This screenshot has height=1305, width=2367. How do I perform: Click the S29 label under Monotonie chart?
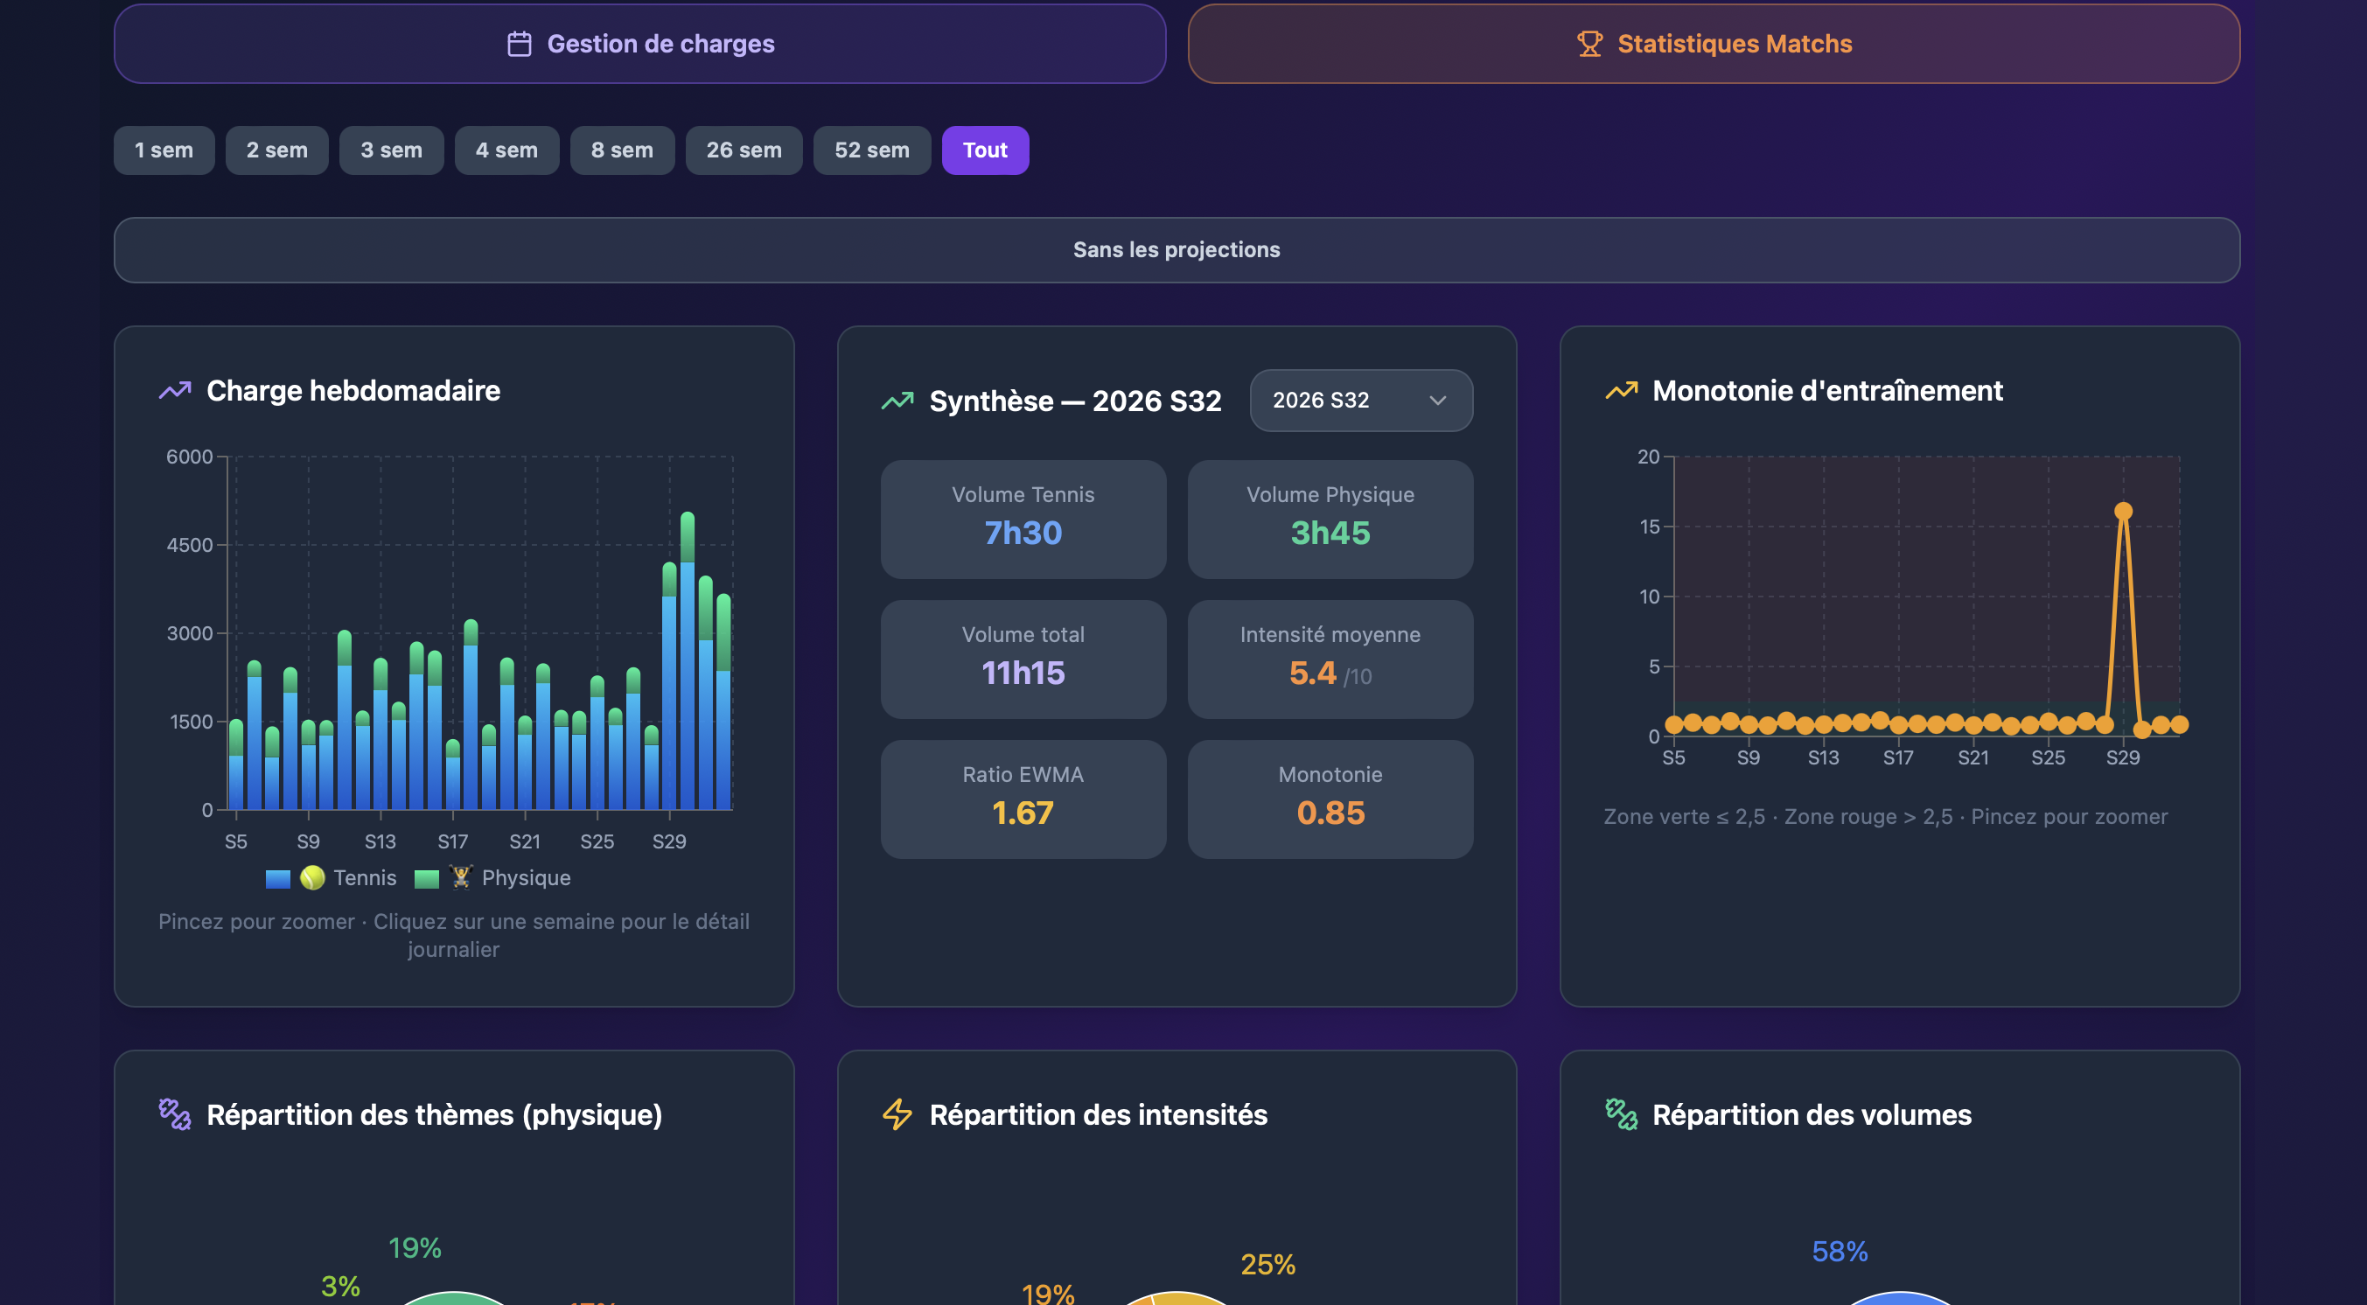(x=2123, y=758)
